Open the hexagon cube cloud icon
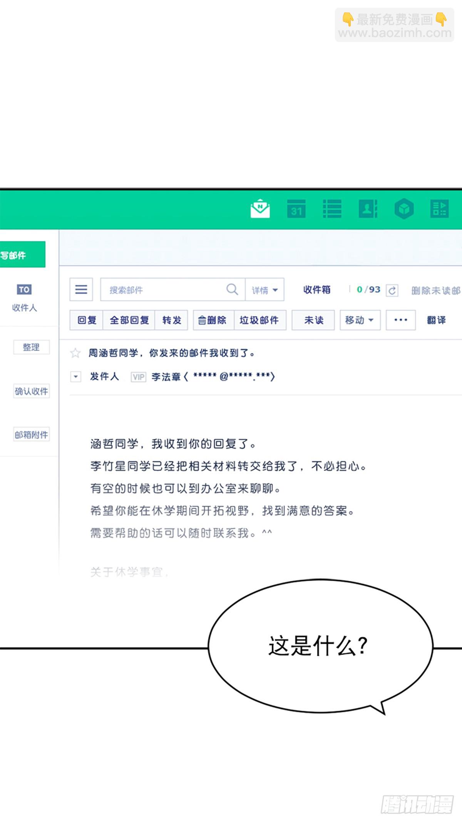 [x=404, y=209]
